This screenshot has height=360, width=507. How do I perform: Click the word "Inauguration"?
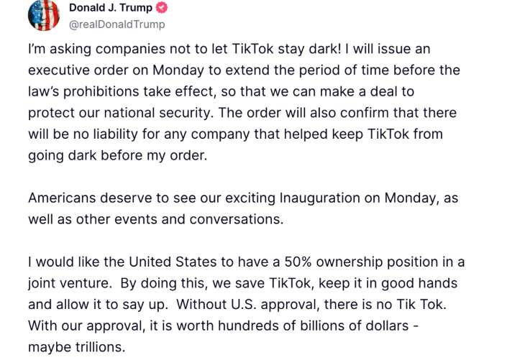click(319, 198)
